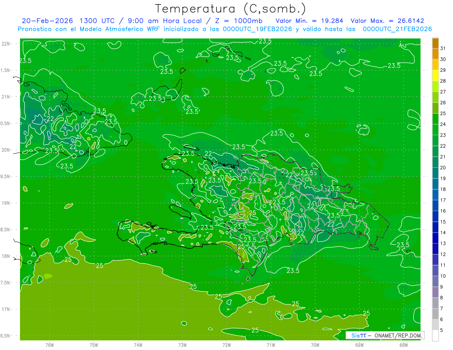Click the color scale label "6"
Viewport: 453px width, 350px height.
click(x=442, y=319)
